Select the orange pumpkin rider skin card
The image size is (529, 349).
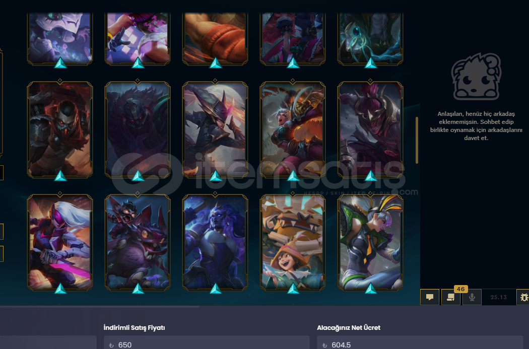[293, 129]
